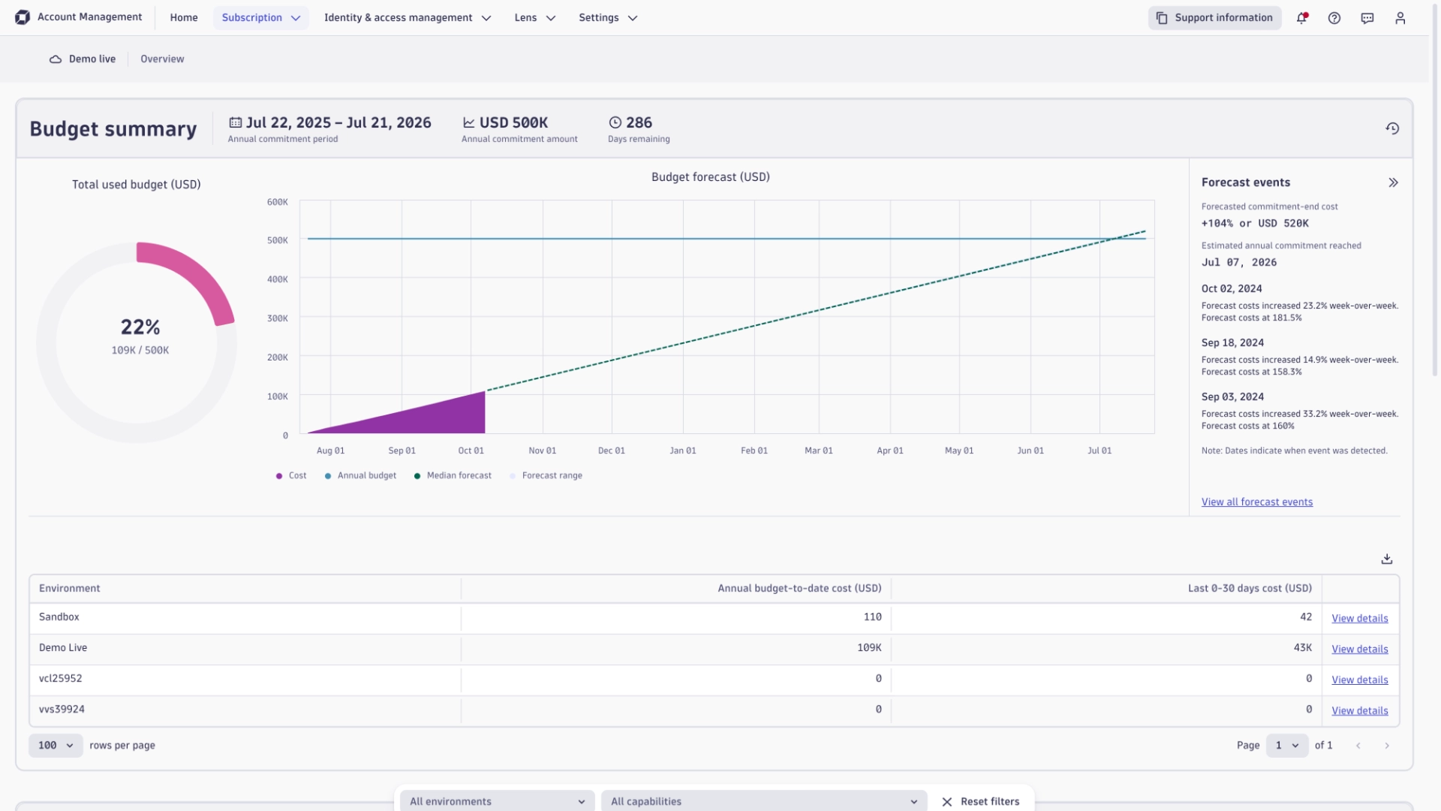Click the budget history icon
The height and width of the screenshot is (811, 1441).
pos(1393,128)
